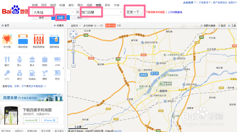Select the 银行 bank icon

tap(20, 73)
